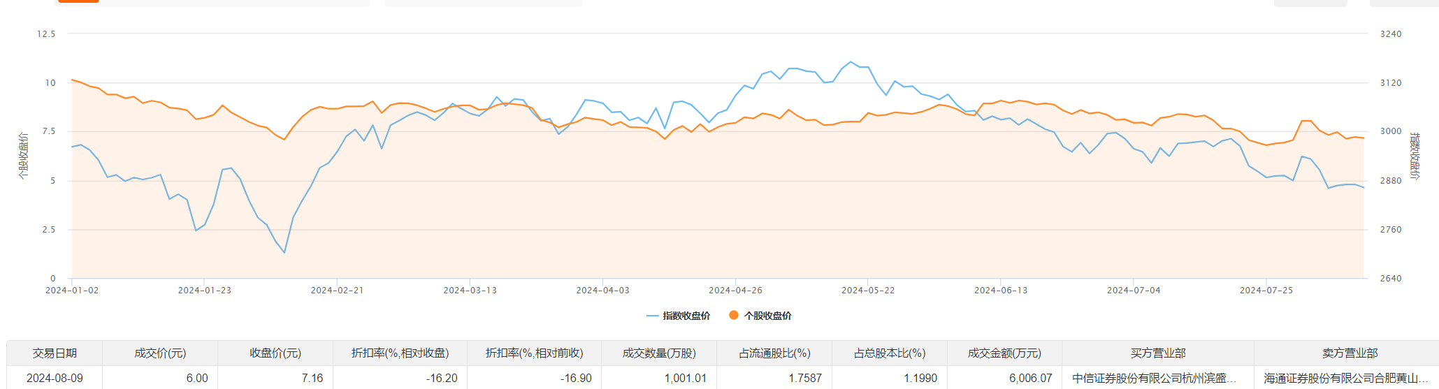Select the 2024-08-09 trade date cell
1439x389 pixels.
[55, 378]
